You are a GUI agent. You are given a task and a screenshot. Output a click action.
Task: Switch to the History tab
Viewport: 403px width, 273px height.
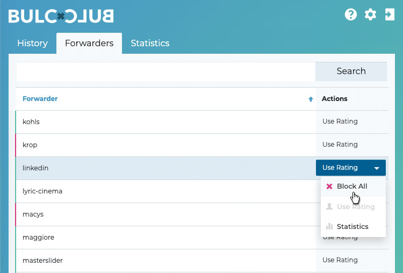tap(32, 44)
